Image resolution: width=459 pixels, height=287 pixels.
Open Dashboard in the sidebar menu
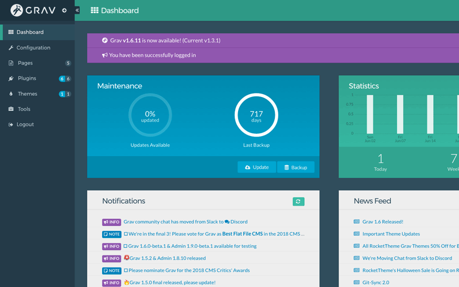pyautogui.click(x=37, y=32)
